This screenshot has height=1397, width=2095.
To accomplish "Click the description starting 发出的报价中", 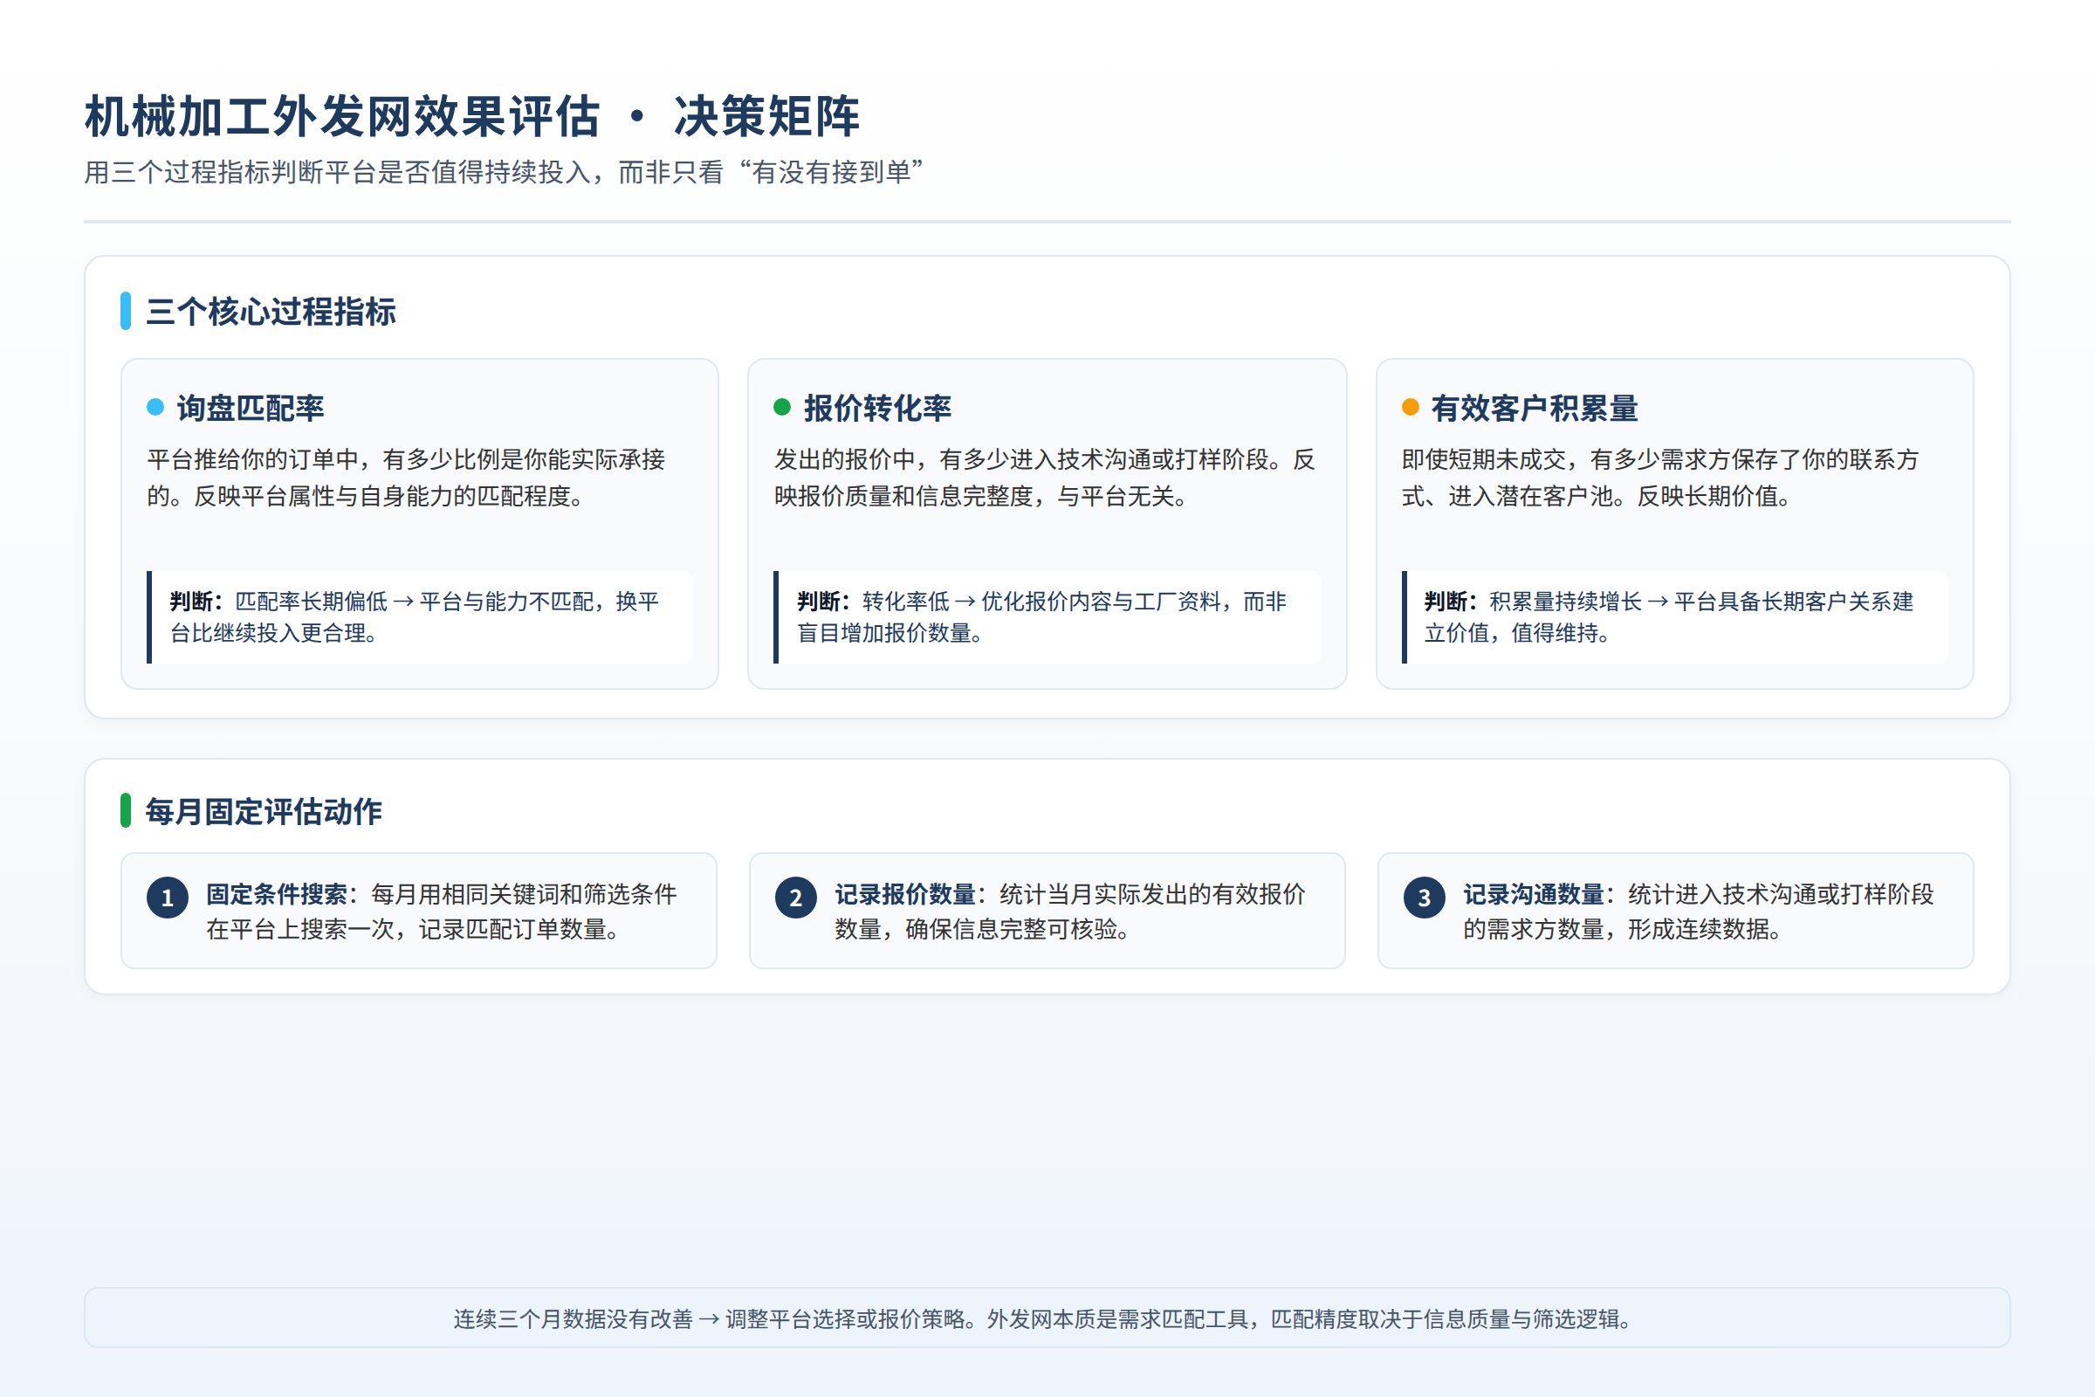I will [x=1045, y=478].
